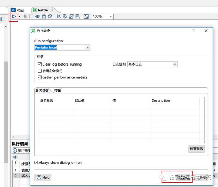Image resolution: width=218 pixels, height=187 pixels.
Task: Click the canvas horizontal scroll left arrow
Action: pos(14,137)
